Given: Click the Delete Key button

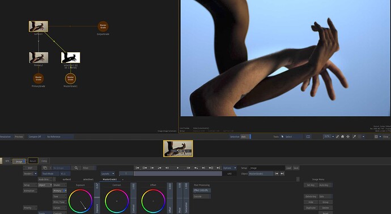Looking at the screenshot, I should point(311,196).
